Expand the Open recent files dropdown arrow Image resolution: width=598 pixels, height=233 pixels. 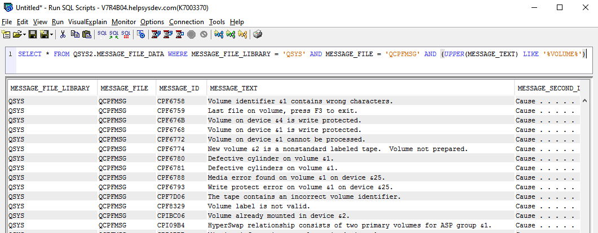click(x=25, y=35)
